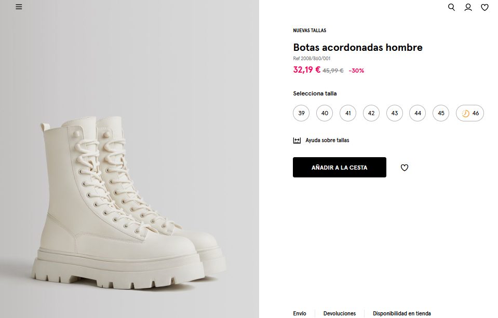498x318 pixels.
Task: Click the white boots product image
Action: 130,208
